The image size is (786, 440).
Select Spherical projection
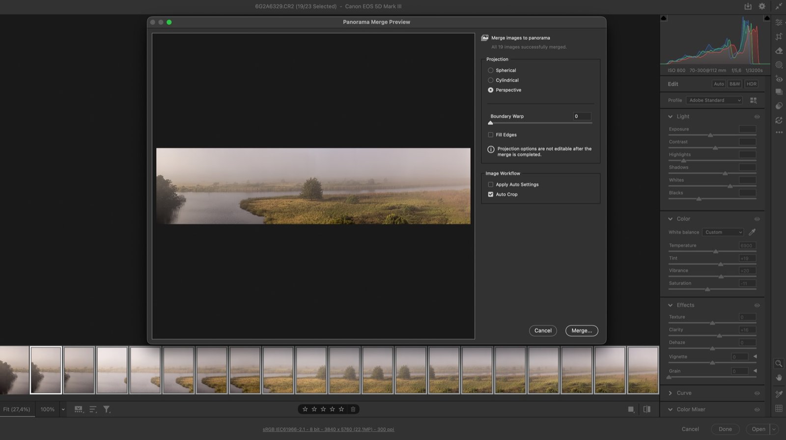[490, 70]
